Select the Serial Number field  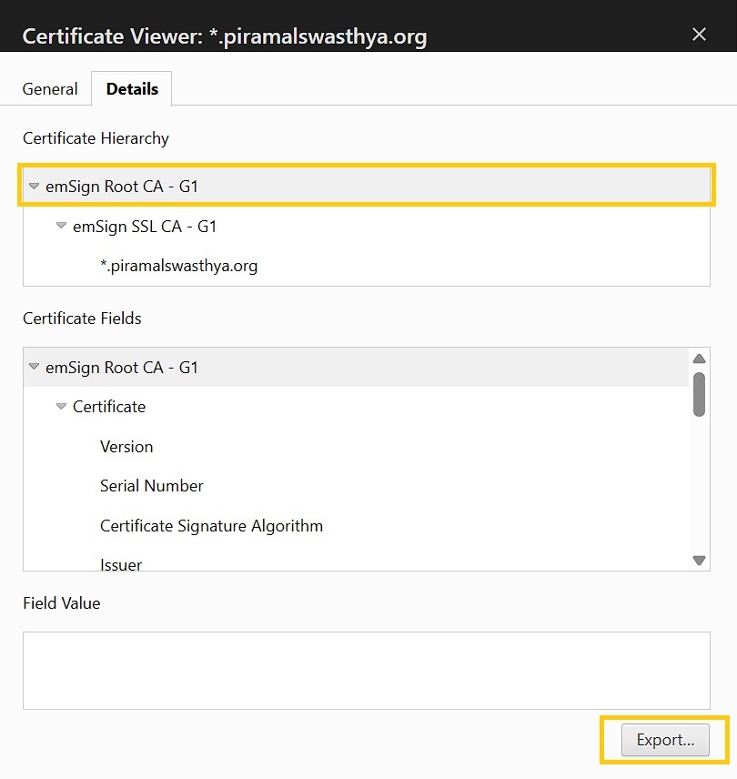click(x=151, y=486)
